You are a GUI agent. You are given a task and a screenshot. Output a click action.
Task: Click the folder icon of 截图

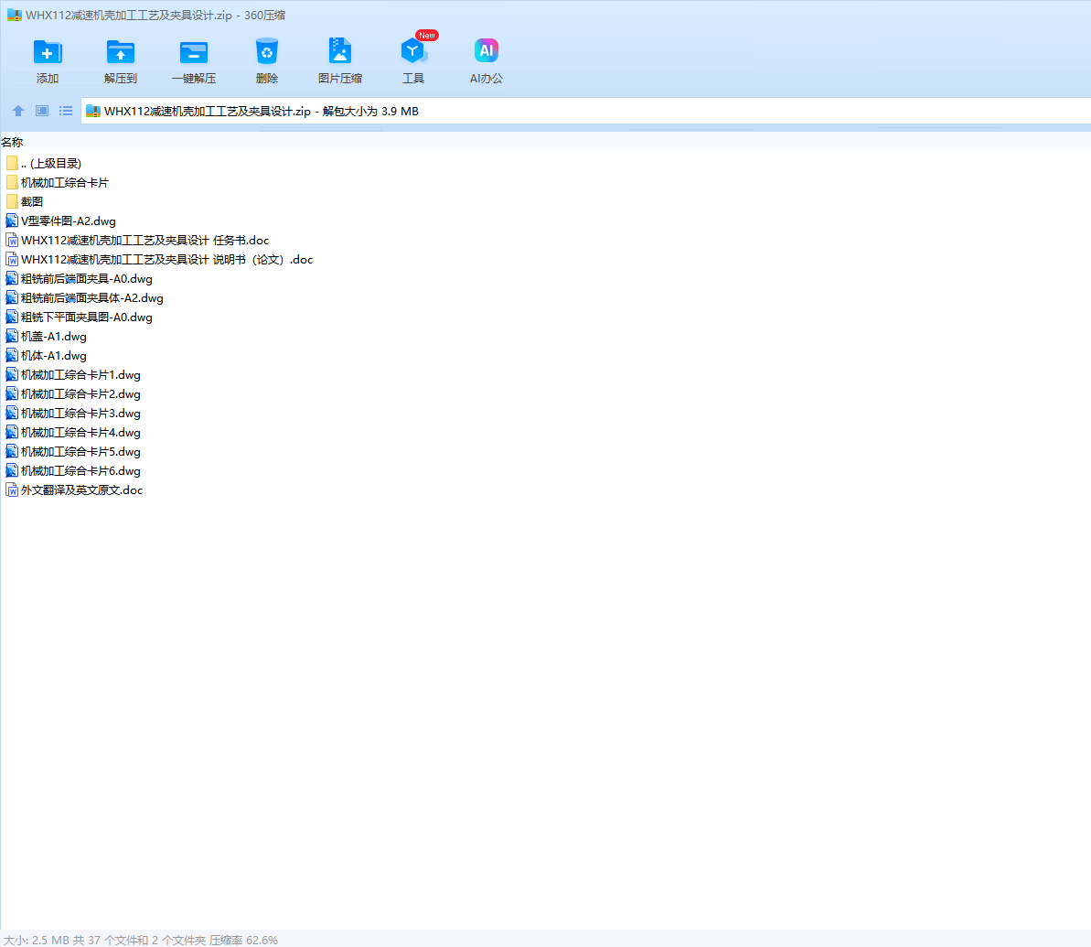[x=12, y=202]
